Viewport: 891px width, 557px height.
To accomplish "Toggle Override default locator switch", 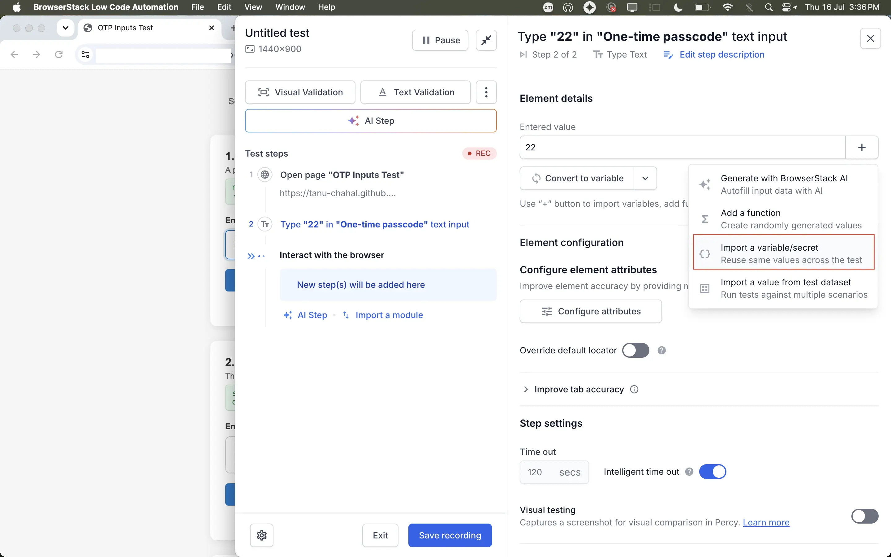I will coord(635,350).
